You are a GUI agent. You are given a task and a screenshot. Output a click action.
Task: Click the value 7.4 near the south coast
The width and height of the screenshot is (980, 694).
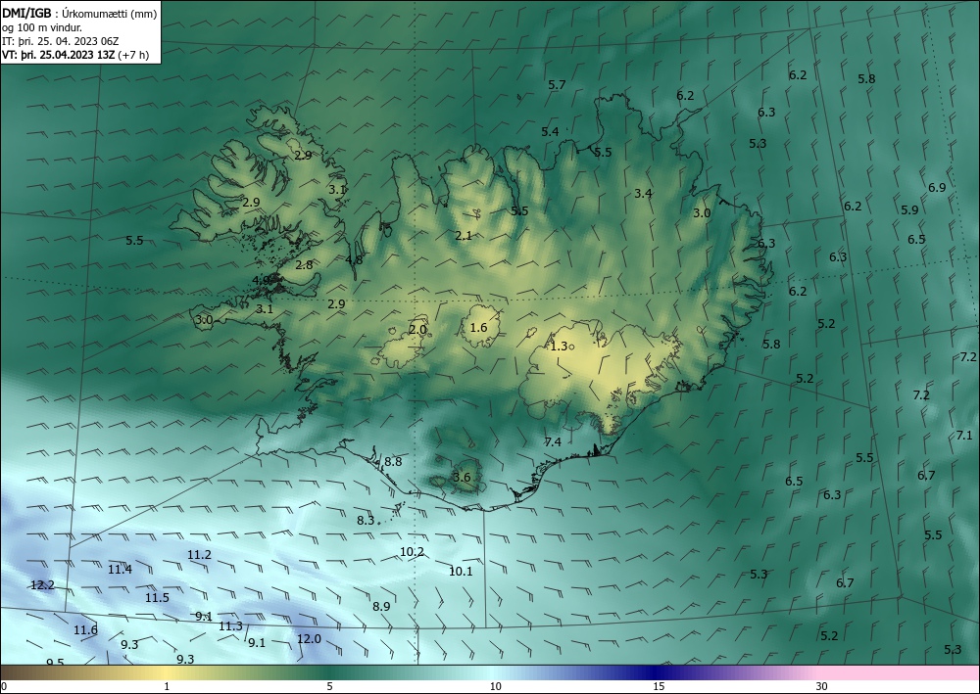click(553, 441)
